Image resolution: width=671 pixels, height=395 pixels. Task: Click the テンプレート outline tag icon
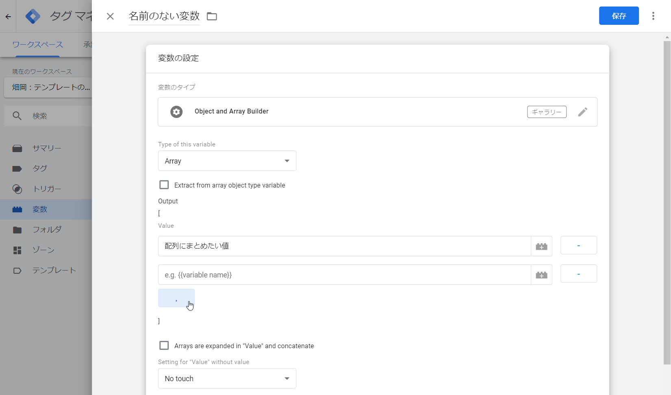pos(17,271)
